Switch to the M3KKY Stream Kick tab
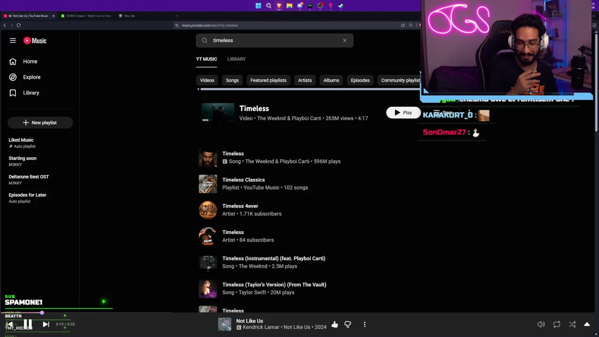The image size is (599, 337). pos(87,16)
